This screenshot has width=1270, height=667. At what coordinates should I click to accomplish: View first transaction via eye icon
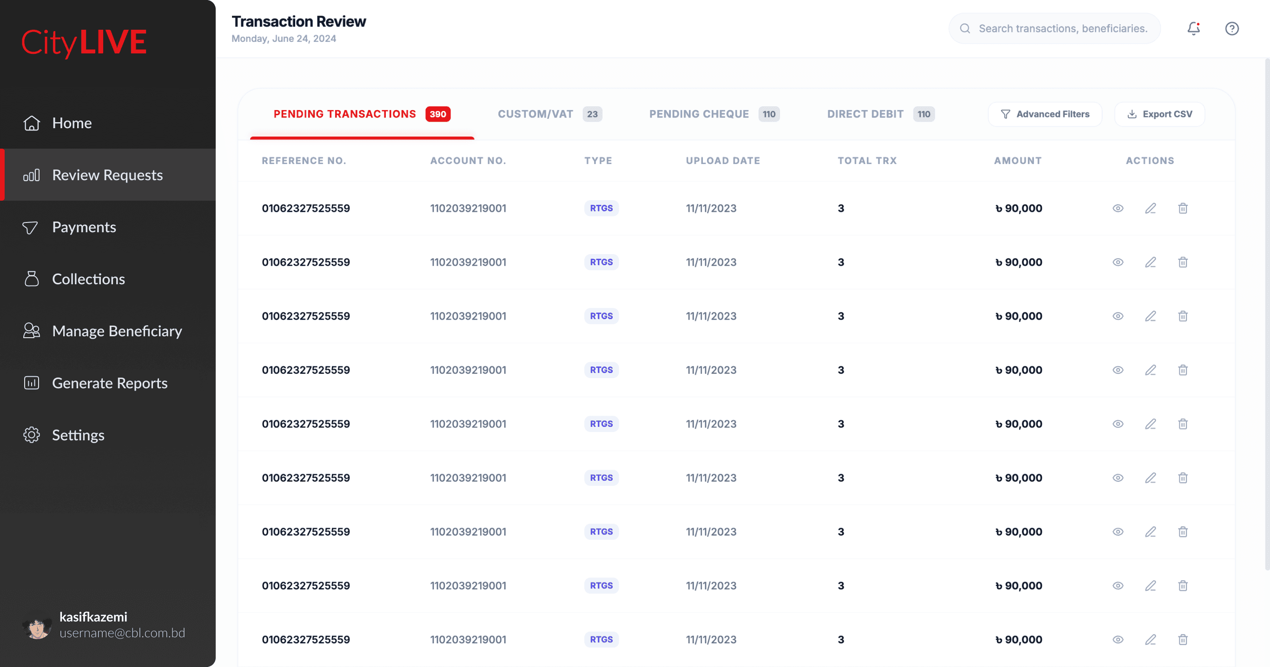(1118, 209)
